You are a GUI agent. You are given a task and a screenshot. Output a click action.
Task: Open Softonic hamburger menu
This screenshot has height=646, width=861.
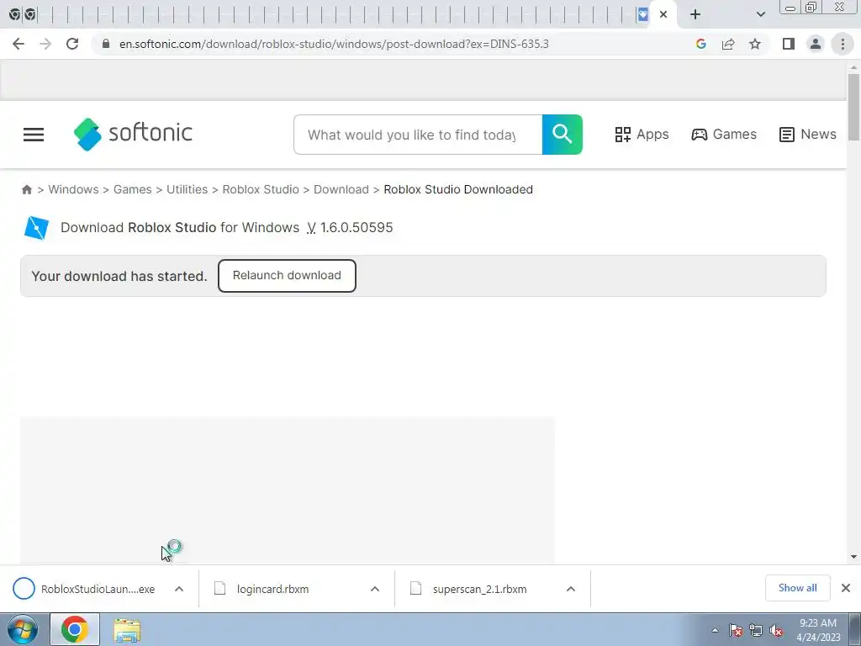[34, 135]
